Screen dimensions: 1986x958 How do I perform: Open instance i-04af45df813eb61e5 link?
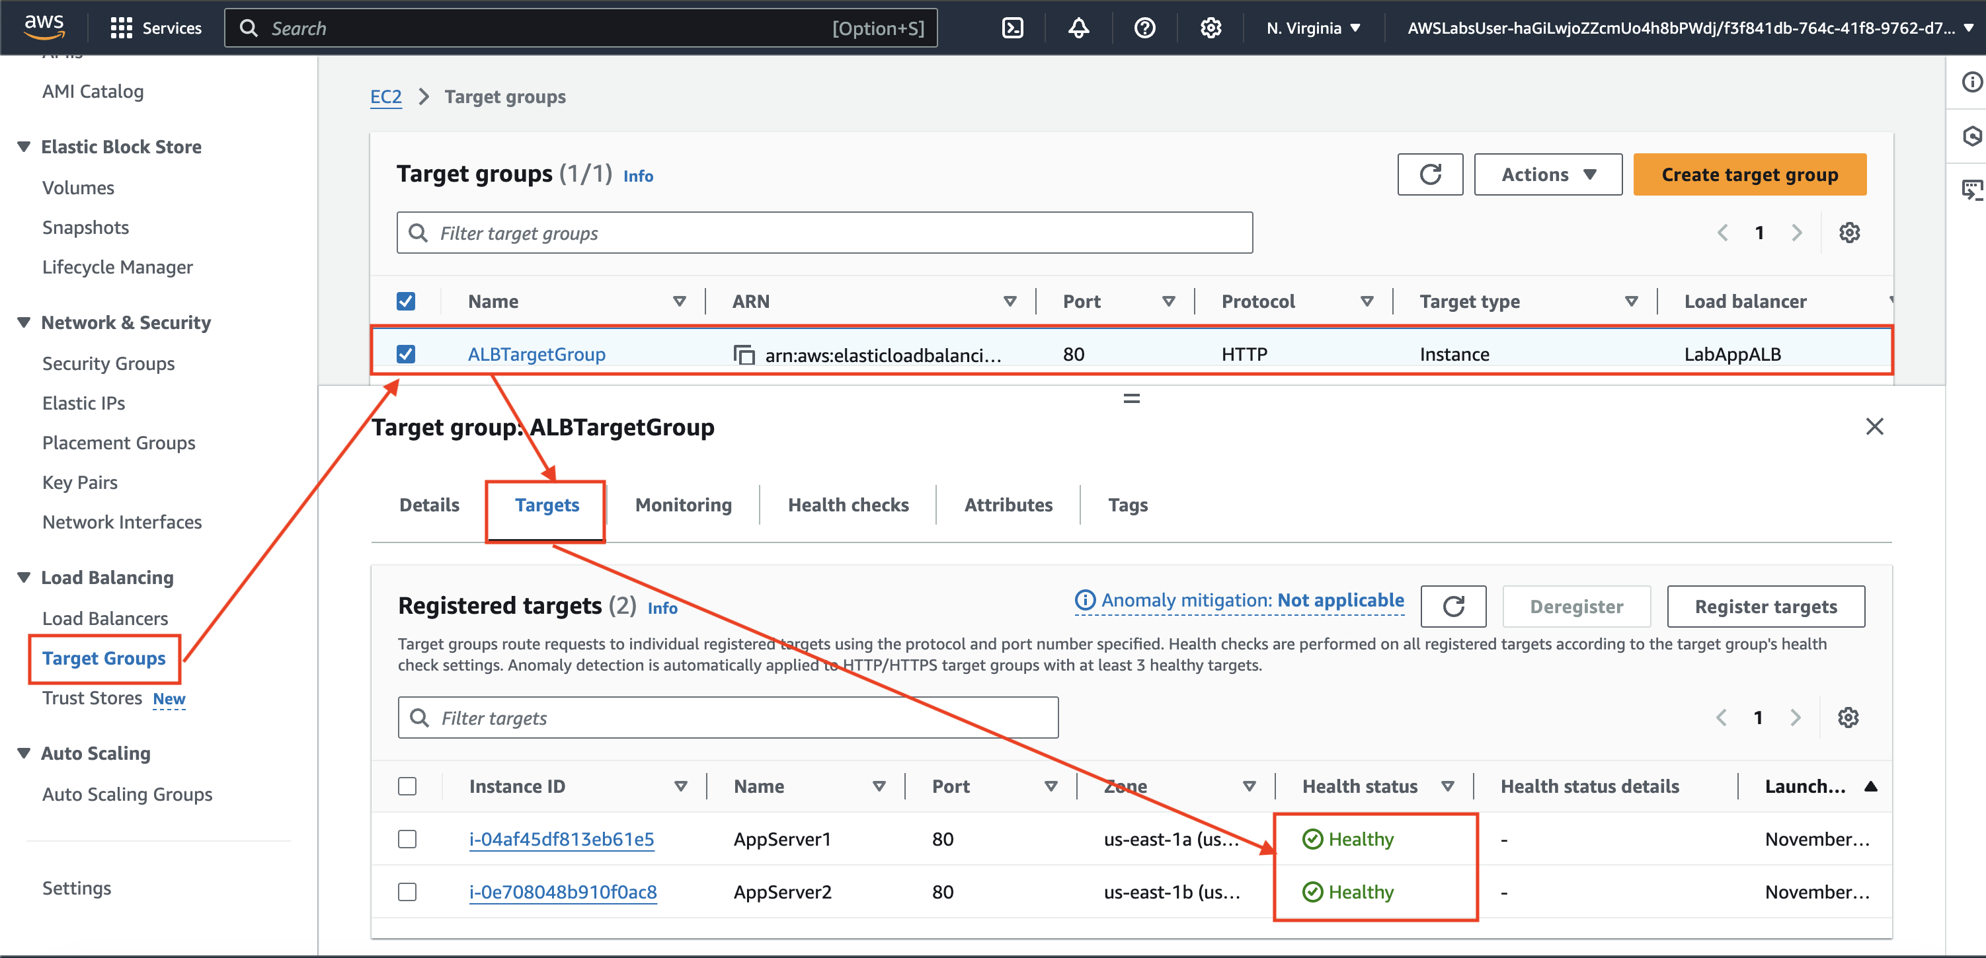click(x=561, y=838)
